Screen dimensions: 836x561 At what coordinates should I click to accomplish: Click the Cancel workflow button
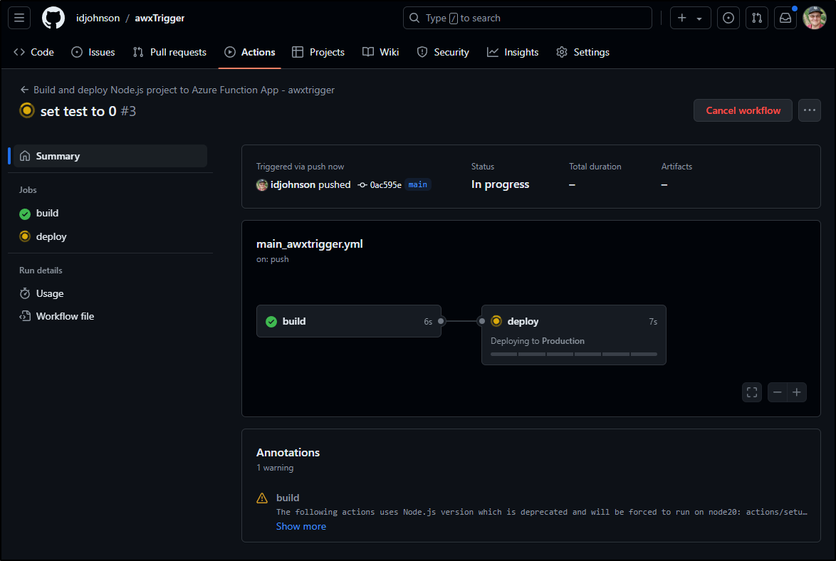743,110
